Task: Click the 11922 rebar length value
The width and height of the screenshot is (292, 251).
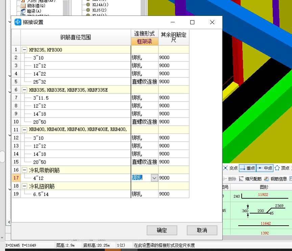Action: [263, 195]
